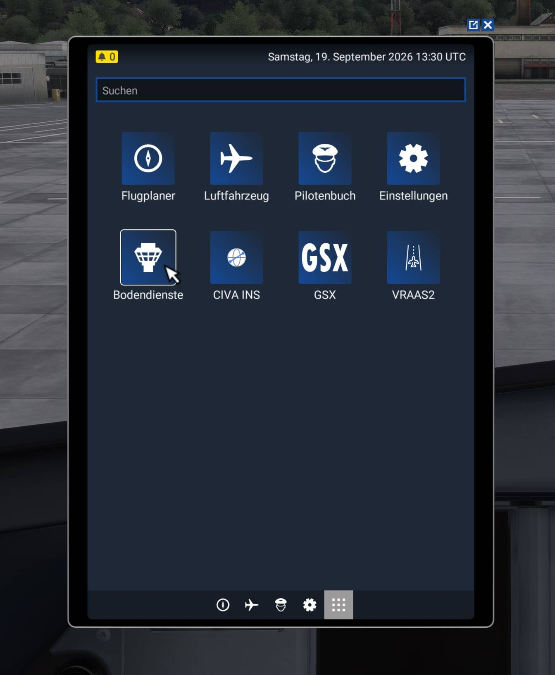Screen dimensions: 555x675
Task: Open the Luftfahrzeug app tile
Action: (236, 158)
